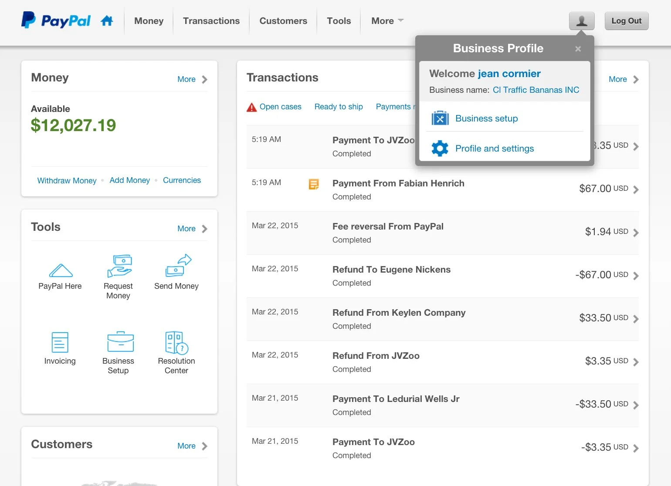Click Refund From JVZoo title
The height and width of the screenshot is (486, 671).
pyautogui.click(x=376, y=356)
